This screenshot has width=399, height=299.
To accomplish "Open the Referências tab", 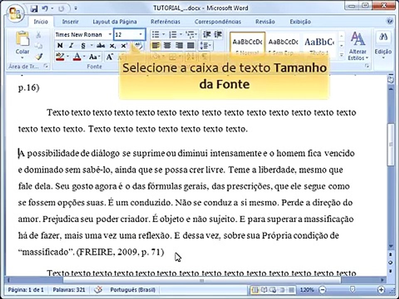I will [165, 22].
